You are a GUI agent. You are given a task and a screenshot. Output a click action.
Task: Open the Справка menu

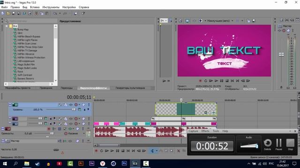click(84, 7)
